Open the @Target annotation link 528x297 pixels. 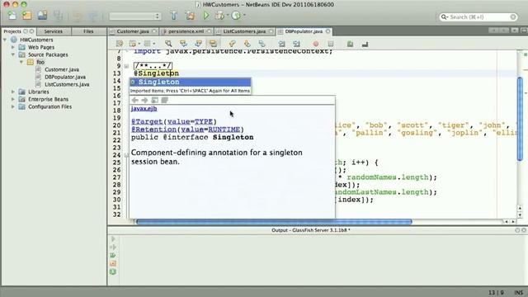[x=147, y=121]
